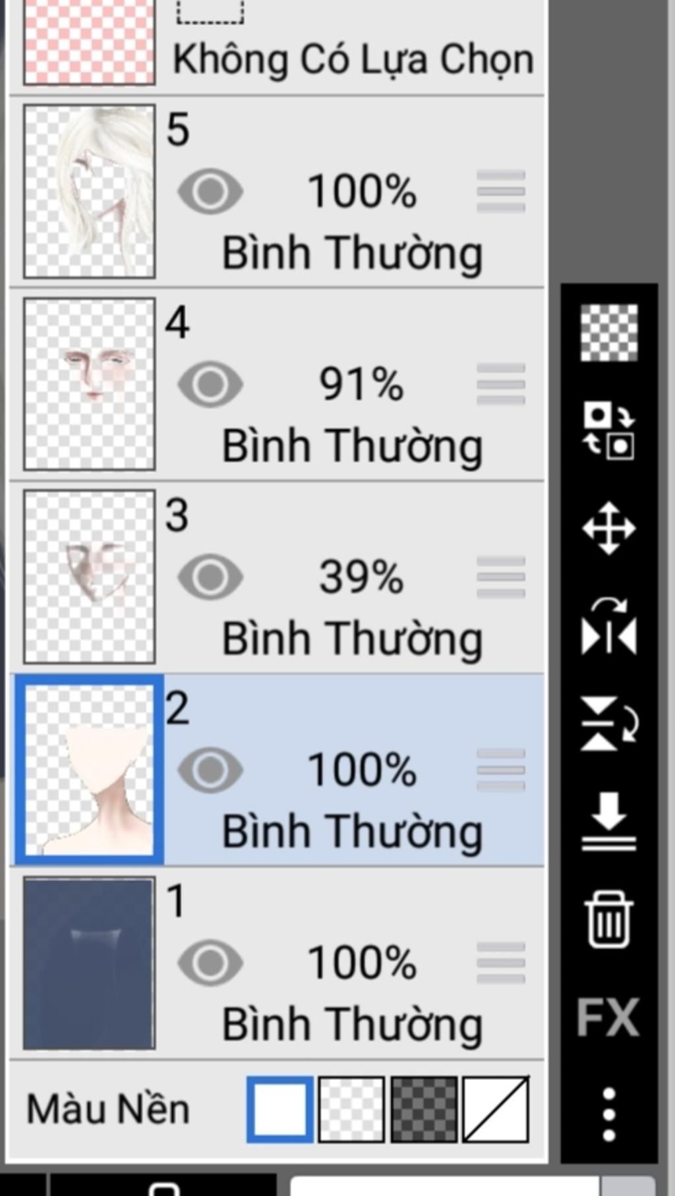Select the move transform arrows icon
The height and width of the screenshot is (1196, 675).
coord(608,528)
